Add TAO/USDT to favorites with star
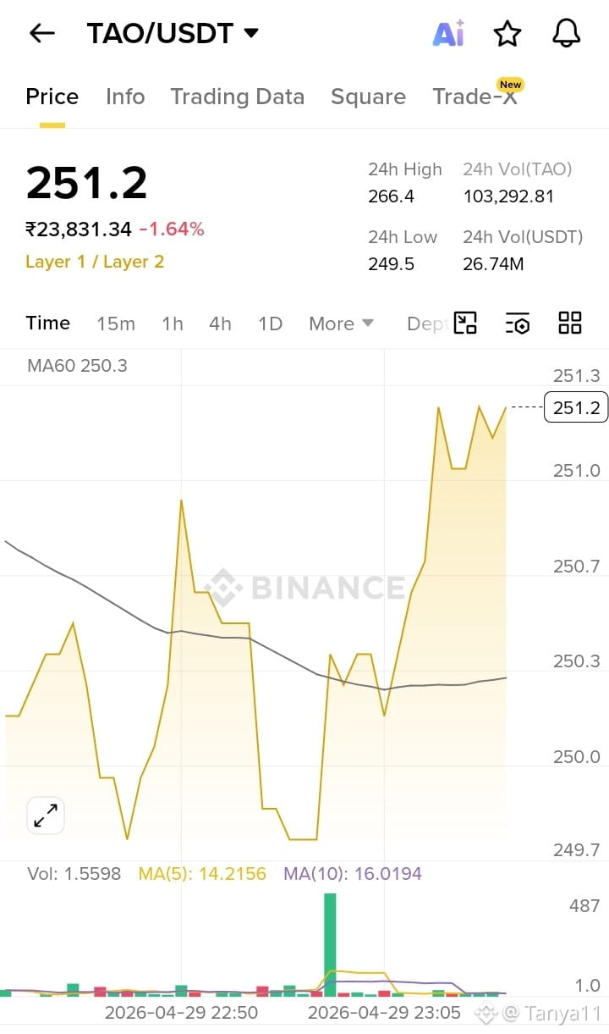This screenshot has width=609, height=1034. (507, 33)
